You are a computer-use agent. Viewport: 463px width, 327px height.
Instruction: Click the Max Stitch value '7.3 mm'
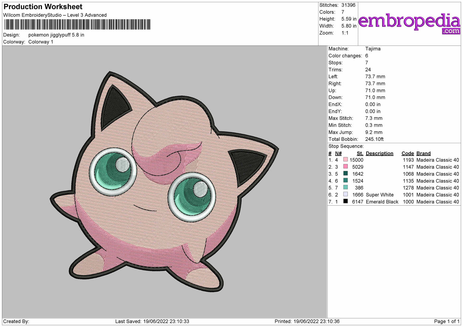click(x=374, y=119)
